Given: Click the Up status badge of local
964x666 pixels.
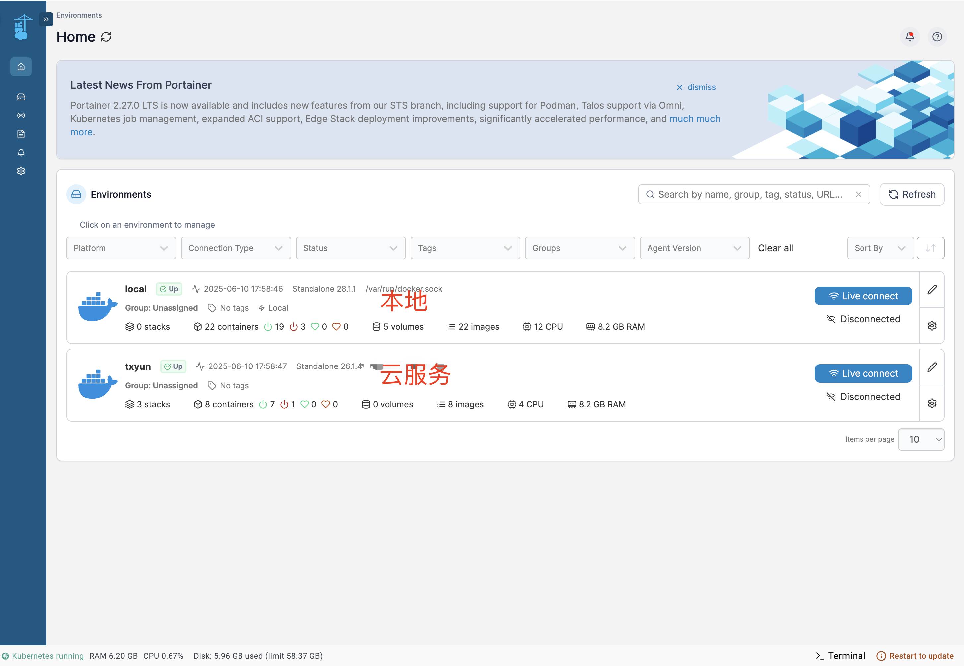Looking at the screenshot, I should pos(169,289).
